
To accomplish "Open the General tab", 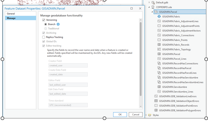I will (21, 14).
